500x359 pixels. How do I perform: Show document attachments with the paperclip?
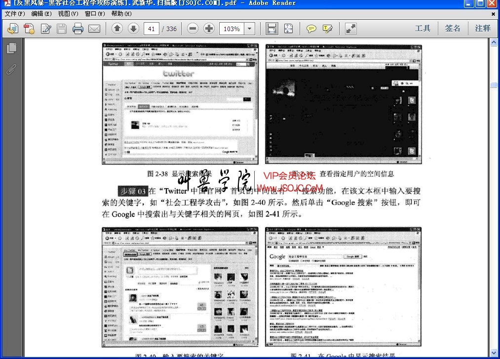11,69
